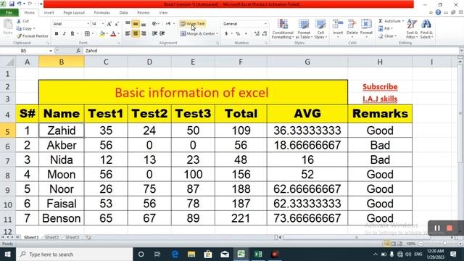Viewport: 464px width, 261px height.
Task: Click the Increase Indent icon
Action: 162,34
